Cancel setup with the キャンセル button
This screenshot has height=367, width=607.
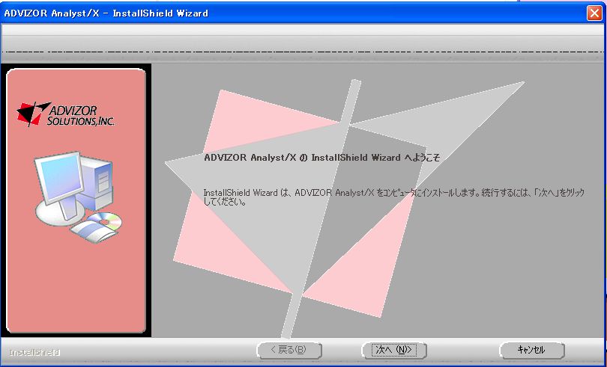(x=532, y=350)
